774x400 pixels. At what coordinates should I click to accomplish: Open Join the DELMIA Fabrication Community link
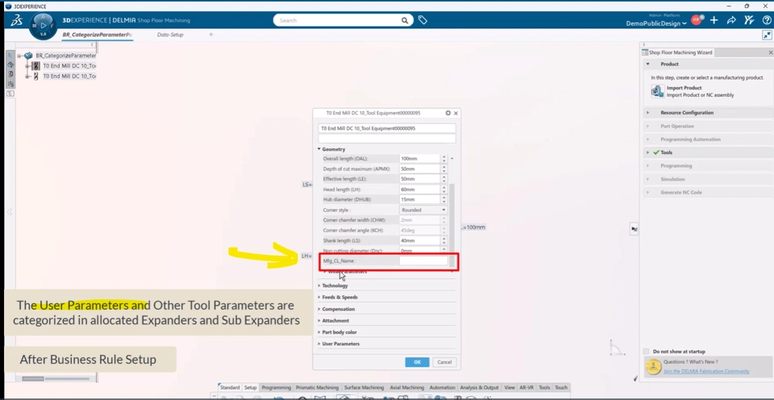point(706,371)
